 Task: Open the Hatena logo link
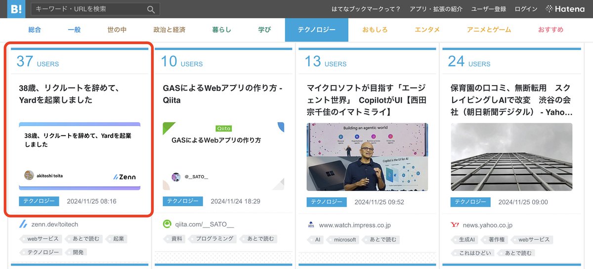[x=565, y=9]
